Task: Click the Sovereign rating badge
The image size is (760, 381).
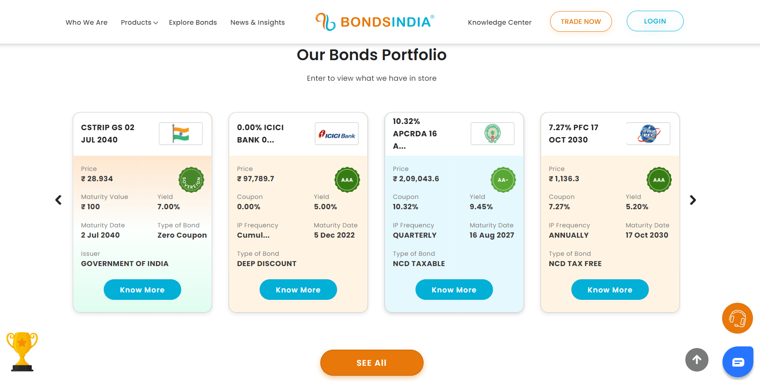Action: coord(191,180)
